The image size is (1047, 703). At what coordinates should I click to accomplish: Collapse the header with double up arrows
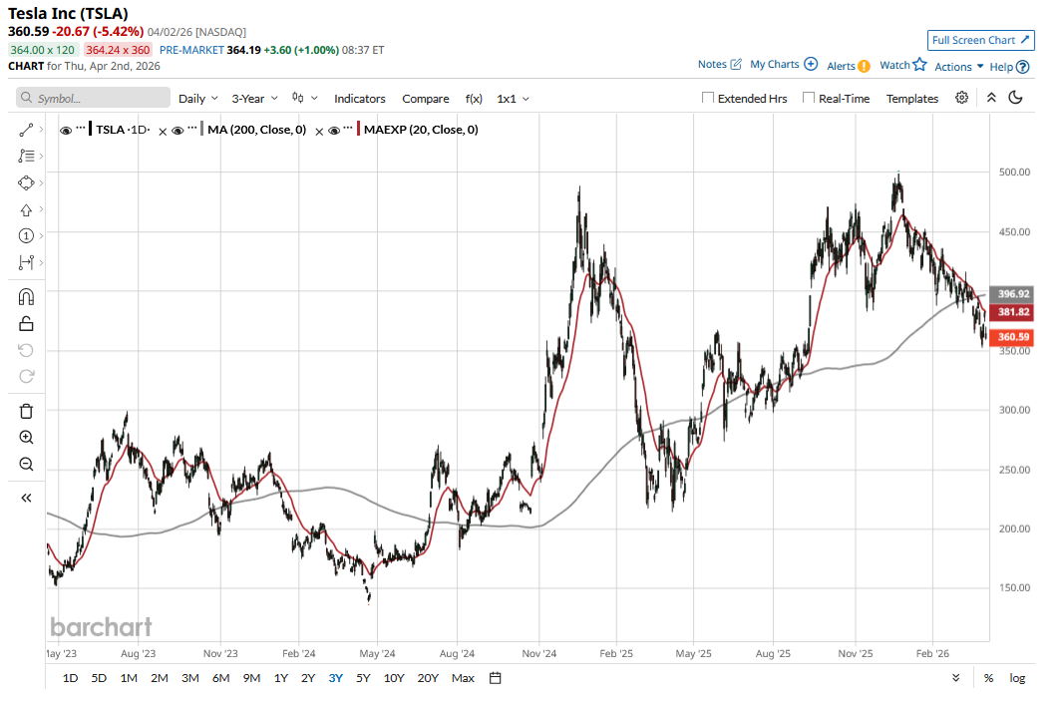tap(991, 98)
